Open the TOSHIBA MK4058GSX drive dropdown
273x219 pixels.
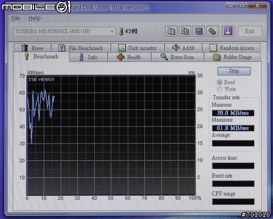click(64, 31)
